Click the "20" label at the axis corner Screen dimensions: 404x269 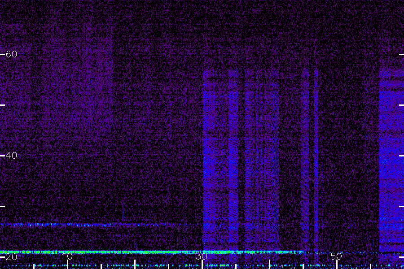pyautogui.click(x=11, y=256)
